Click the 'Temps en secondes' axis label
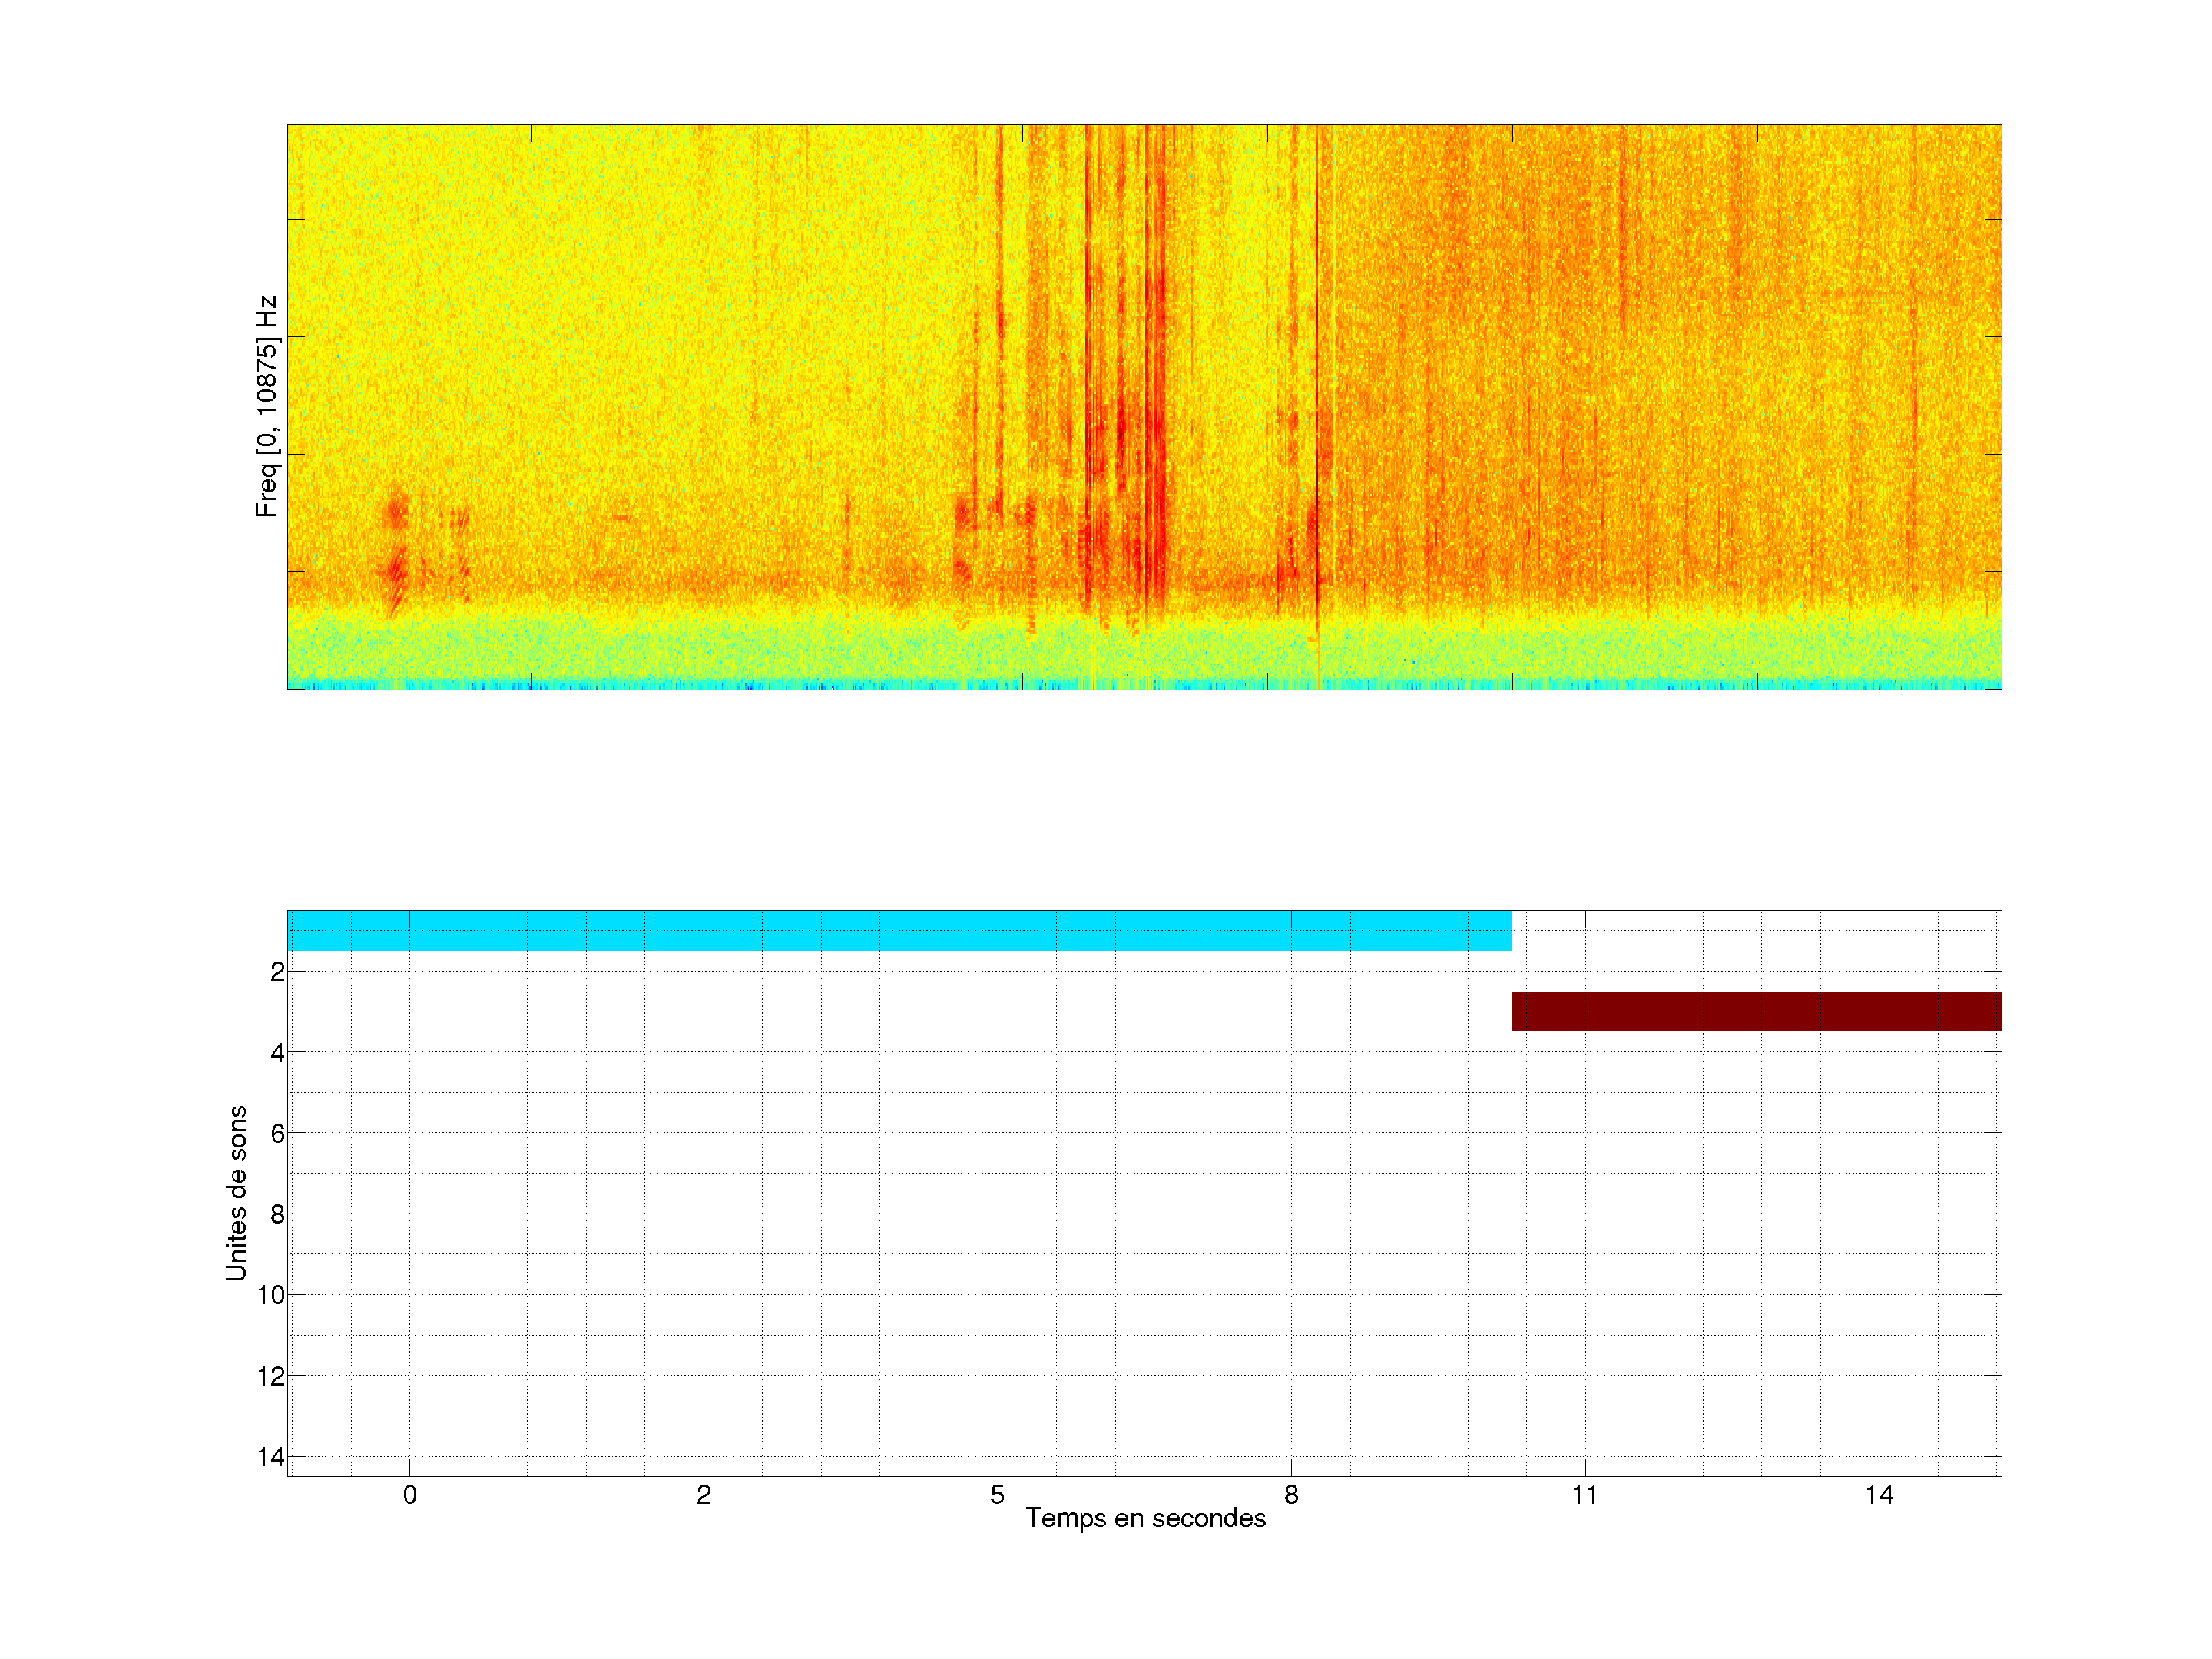The width and height of the screenshot is (2212, 1659). [x=1145, y=1518]
